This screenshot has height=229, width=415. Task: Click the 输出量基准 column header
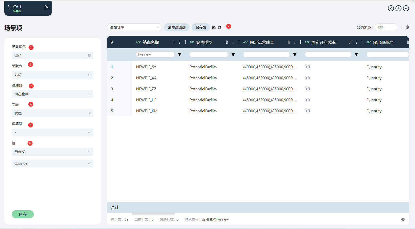(383, 42)
